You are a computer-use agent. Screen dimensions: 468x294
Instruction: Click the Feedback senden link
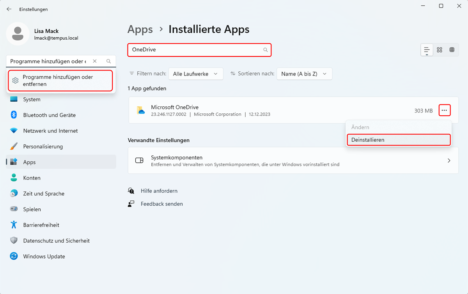pos(162,204)
